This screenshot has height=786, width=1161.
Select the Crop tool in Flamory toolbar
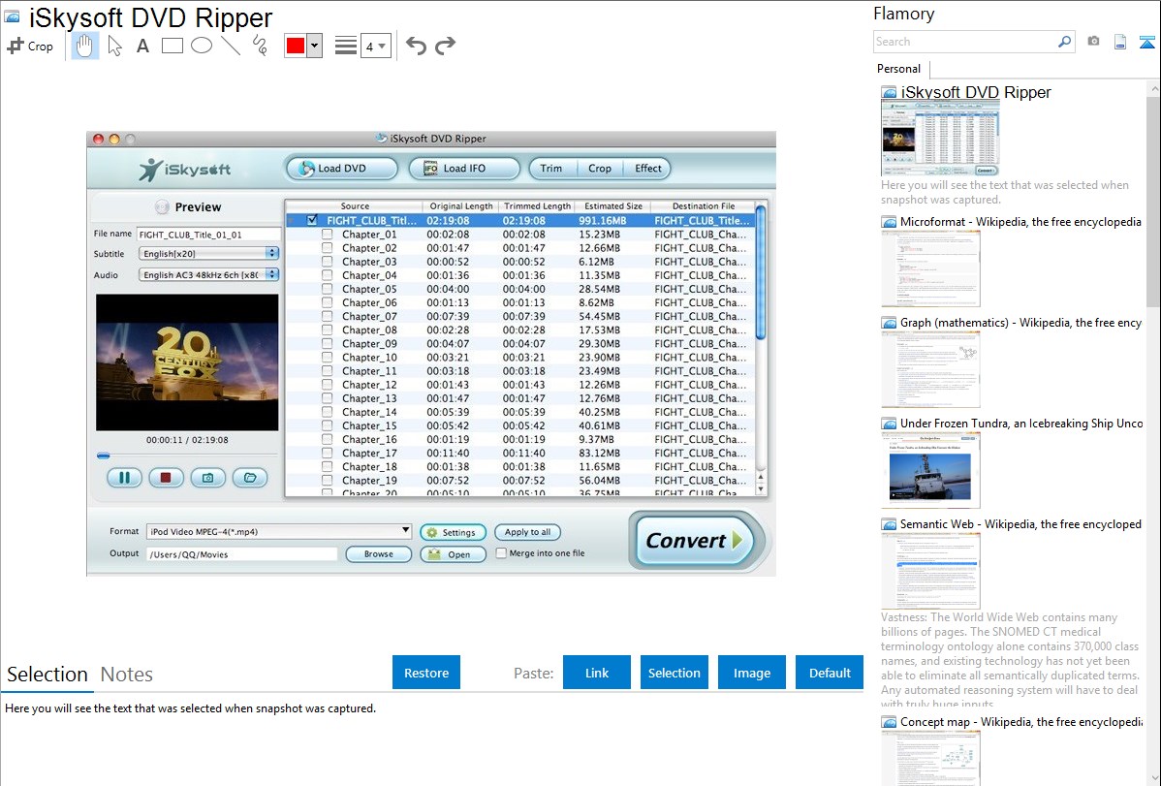30,46
